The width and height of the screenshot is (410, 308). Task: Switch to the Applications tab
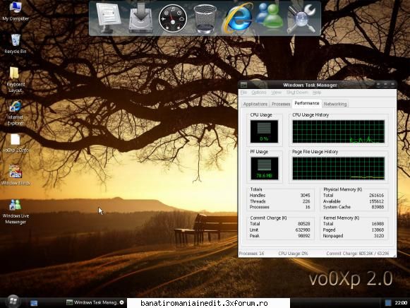255,104
